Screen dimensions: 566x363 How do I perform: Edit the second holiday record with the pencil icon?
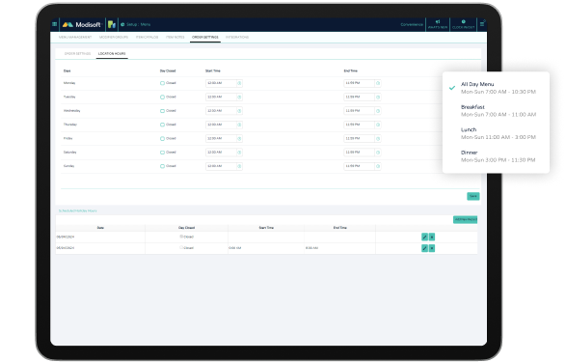[424, 248]
